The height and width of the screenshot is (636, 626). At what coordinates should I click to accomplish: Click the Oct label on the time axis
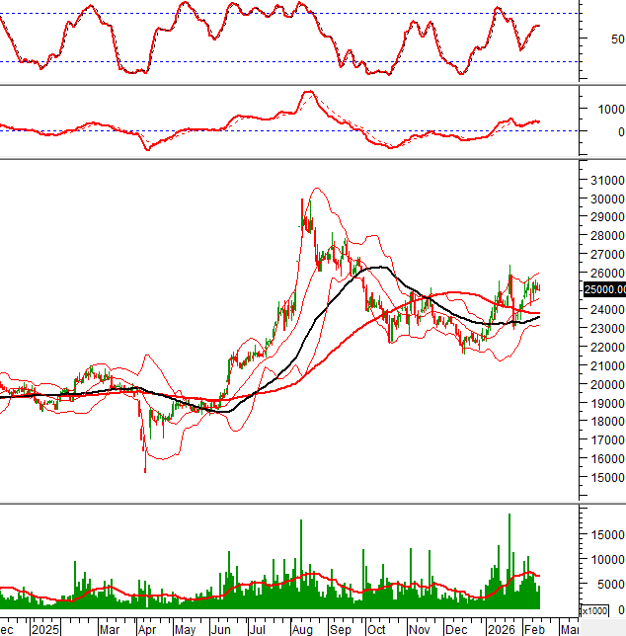coord(376,628)
